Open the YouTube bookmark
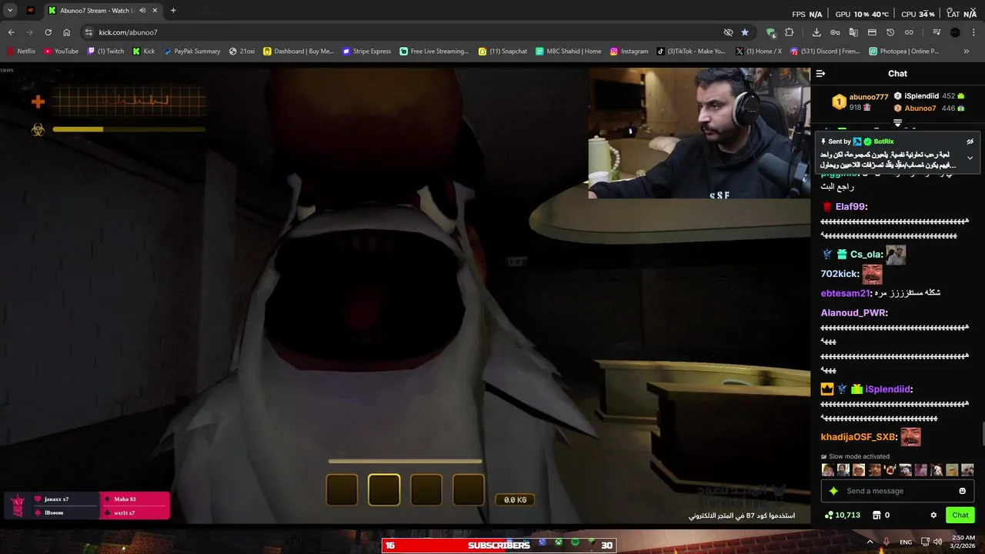This screenshot has height=554, width=985. click(61, 52)
